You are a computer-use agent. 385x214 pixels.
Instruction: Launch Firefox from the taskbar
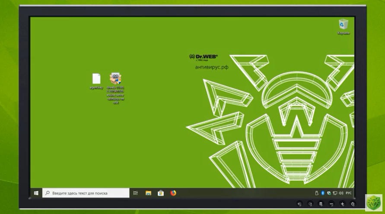173,193
